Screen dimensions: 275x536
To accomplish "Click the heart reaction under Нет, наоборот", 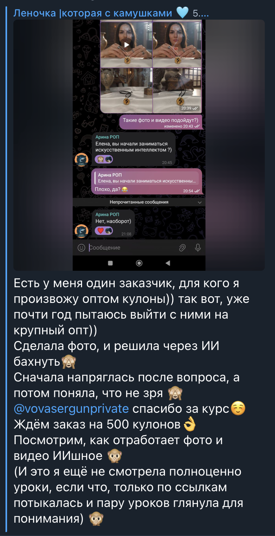I will coord(100,231).
